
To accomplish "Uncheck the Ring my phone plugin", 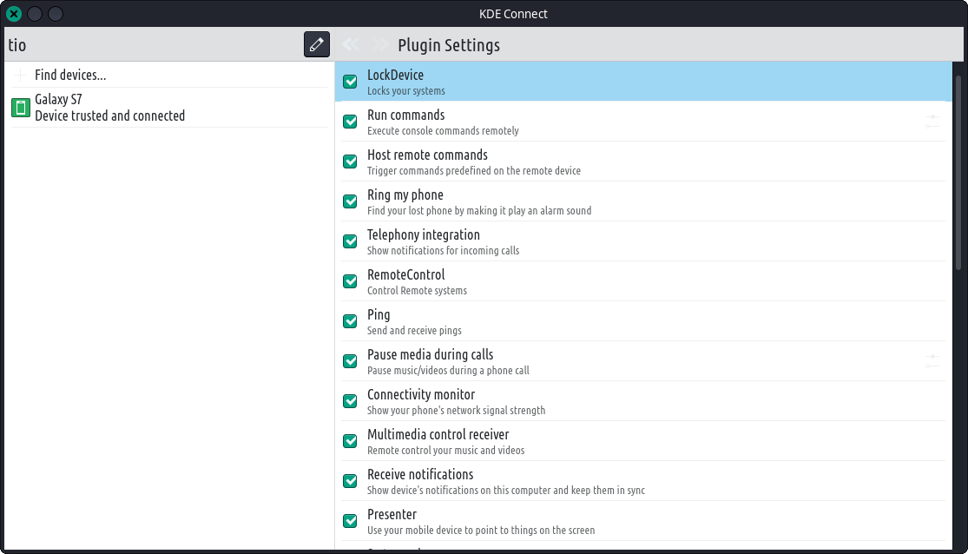I will (350, 201).
